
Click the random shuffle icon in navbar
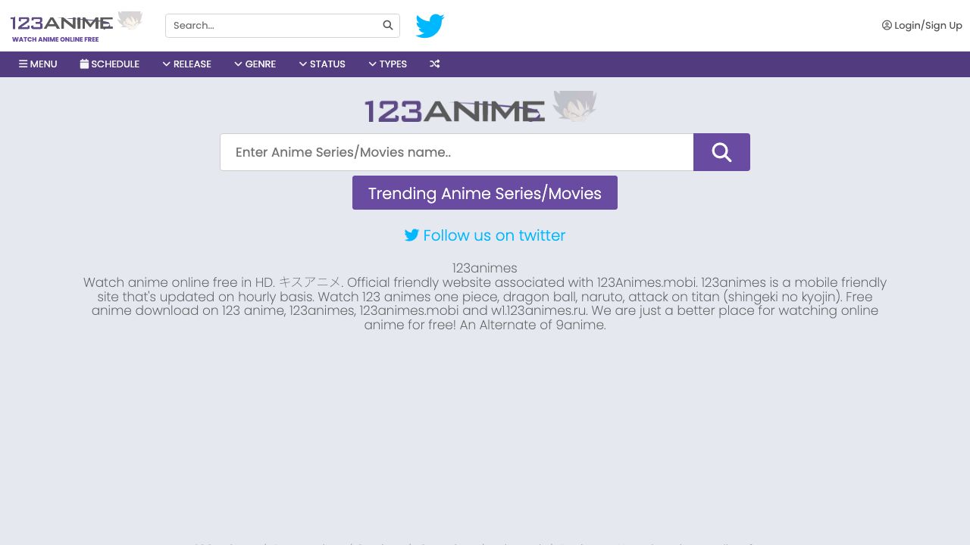point(435,64)
